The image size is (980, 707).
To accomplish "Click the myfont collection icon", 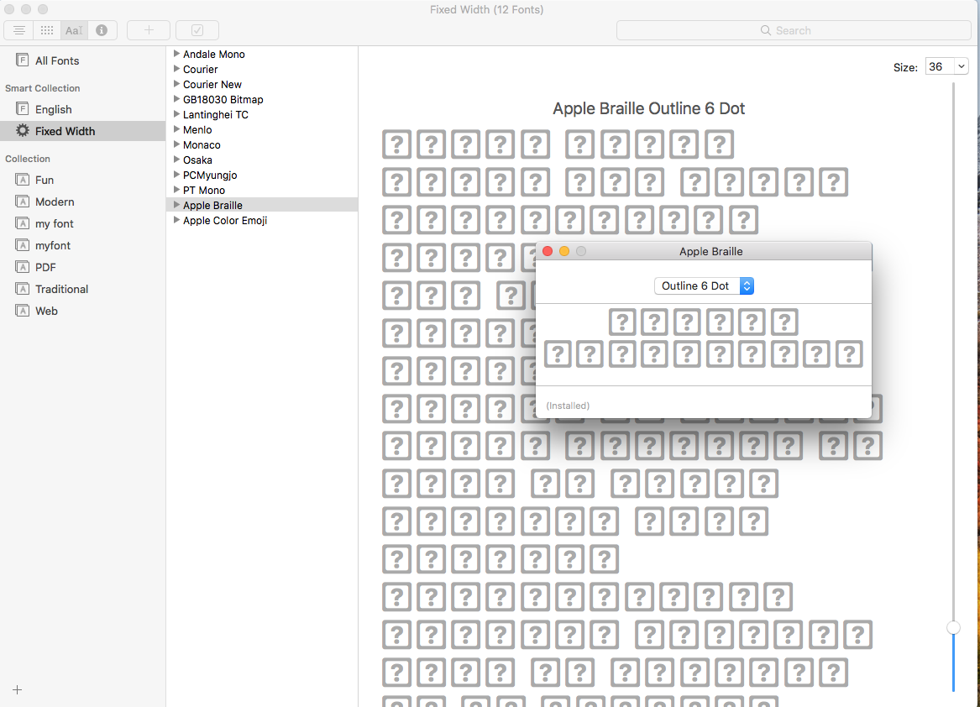I will pyautogui.click(x=22, y=245).
